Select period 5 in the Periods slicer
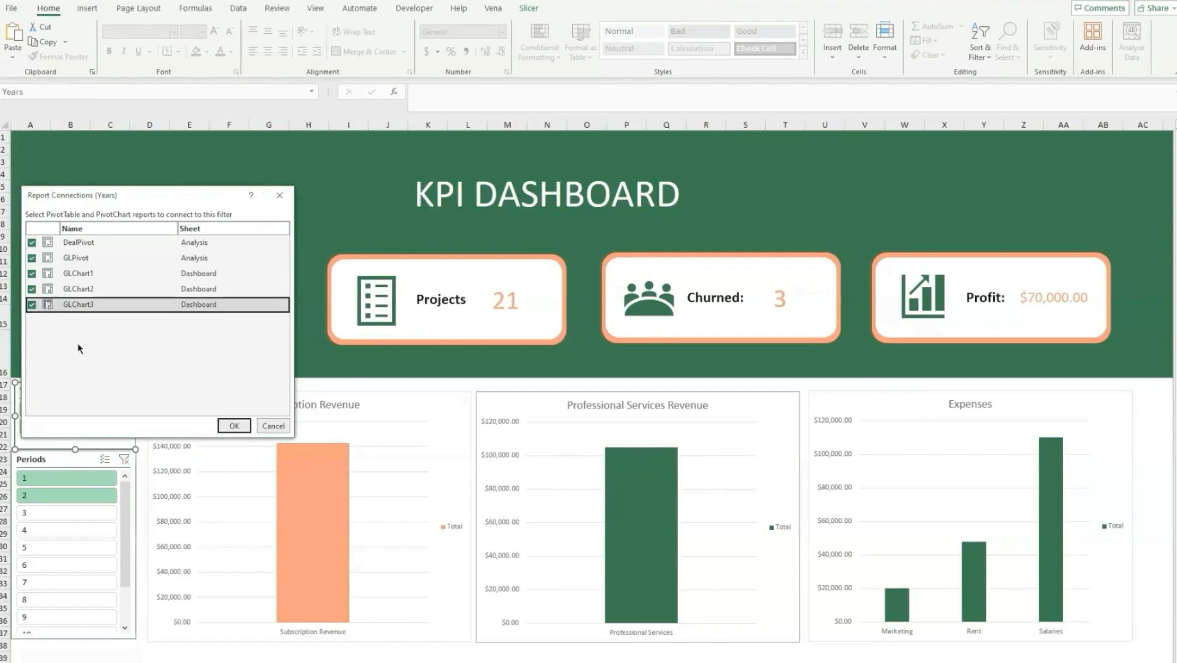1177x663 pixels. [x=66, y=547]
